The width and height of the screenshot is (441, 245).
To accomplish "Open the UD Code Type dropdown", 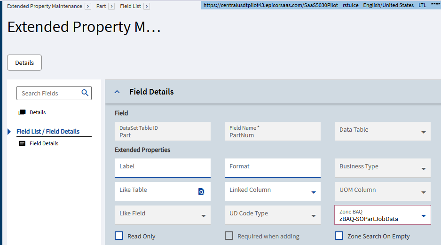I will pyautogui.click(x=313, y=216).
